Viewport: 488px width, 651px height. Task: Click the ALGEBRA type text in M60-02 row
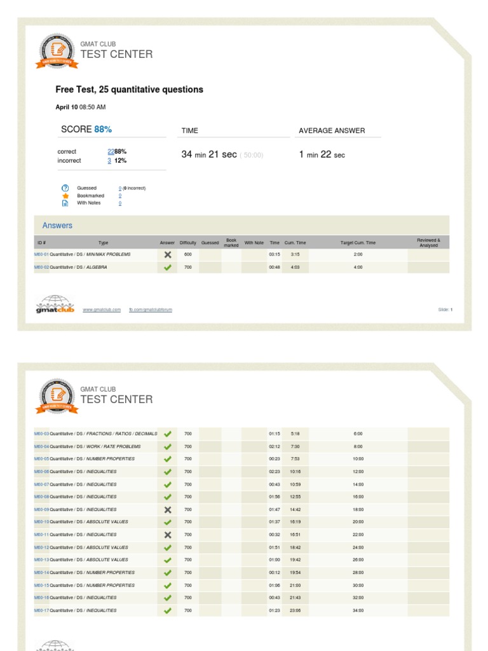point(97,268)
